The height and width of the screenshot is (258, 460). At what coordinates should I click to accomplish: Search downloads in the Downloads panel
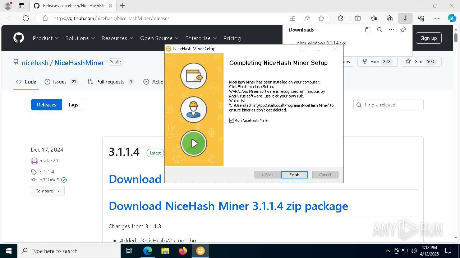(x=379, y=30)
